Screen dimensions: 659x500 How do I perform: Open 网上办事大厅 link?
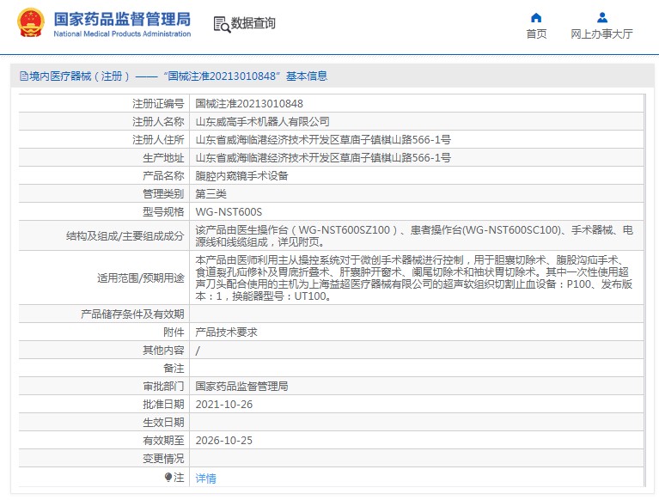[601, 34]
